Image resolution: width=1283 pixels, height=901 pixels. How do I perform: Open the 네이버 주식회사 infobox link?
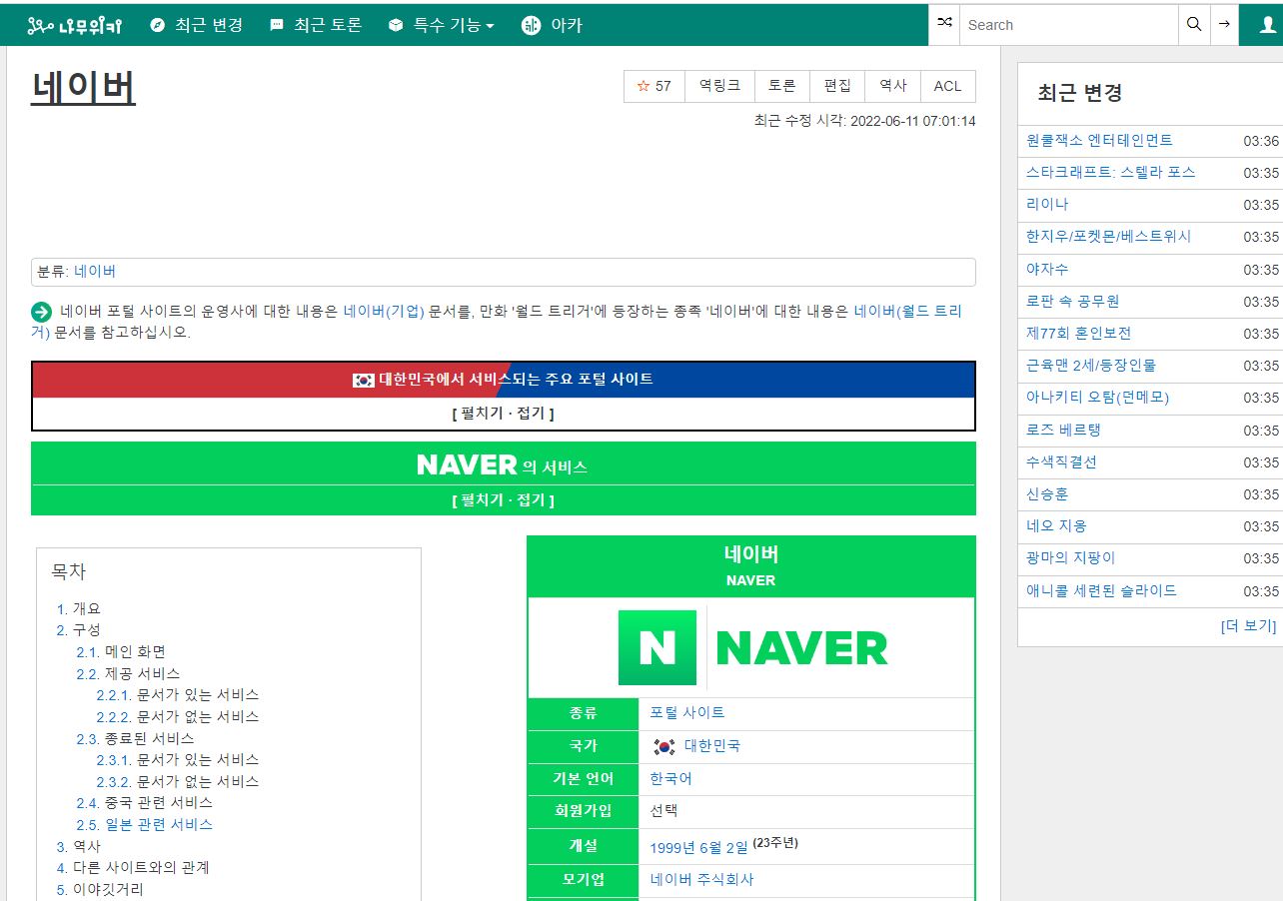(x=701, y=879)
